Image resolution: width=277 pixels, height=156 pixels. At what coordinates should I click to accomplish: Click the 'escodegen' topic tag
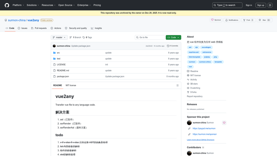coord(206,47)
